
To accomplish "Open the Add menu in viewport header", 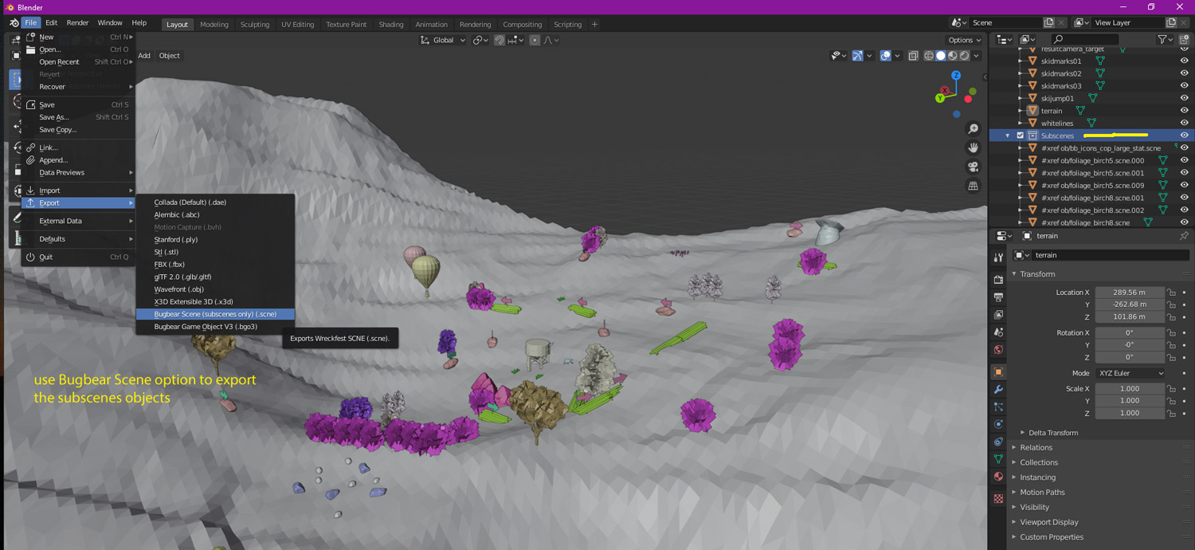I will [x=144, y=56].
